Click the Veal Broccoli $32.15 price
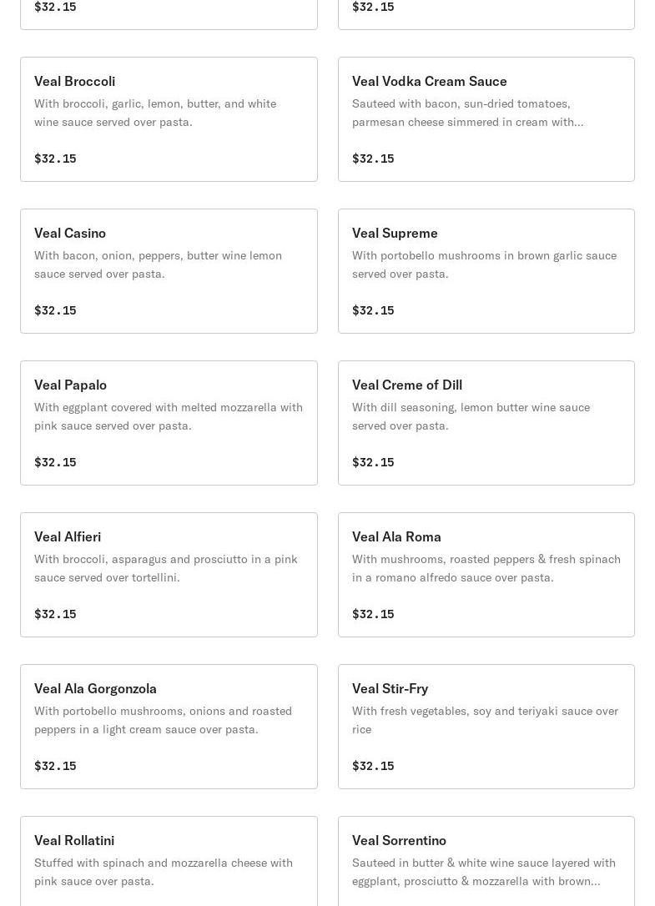The image size is (655, 906). [x=55, y=159]
